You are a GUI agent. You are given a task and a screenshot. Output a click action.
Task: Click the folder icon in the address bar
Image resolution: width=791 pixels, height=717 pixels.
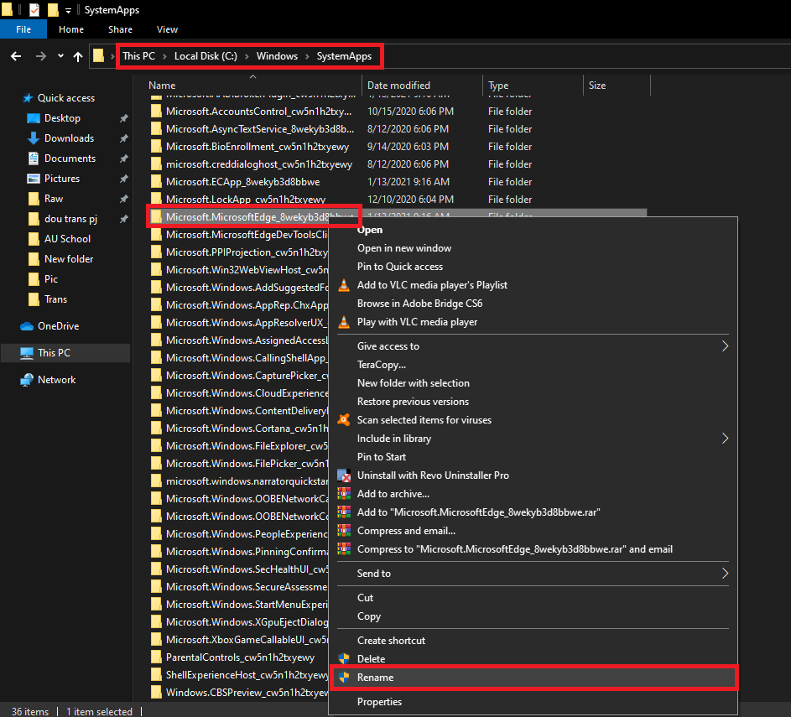(101, 55)
